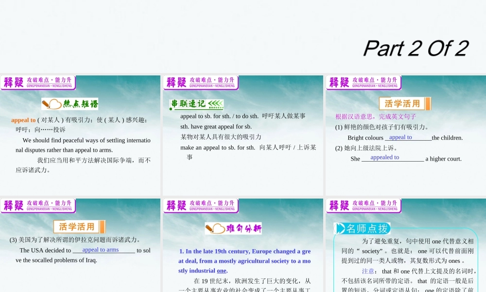Click the orange 'appeal to' phrase
486x292 pixels.
pyautogui.click(x=23, y=120)
